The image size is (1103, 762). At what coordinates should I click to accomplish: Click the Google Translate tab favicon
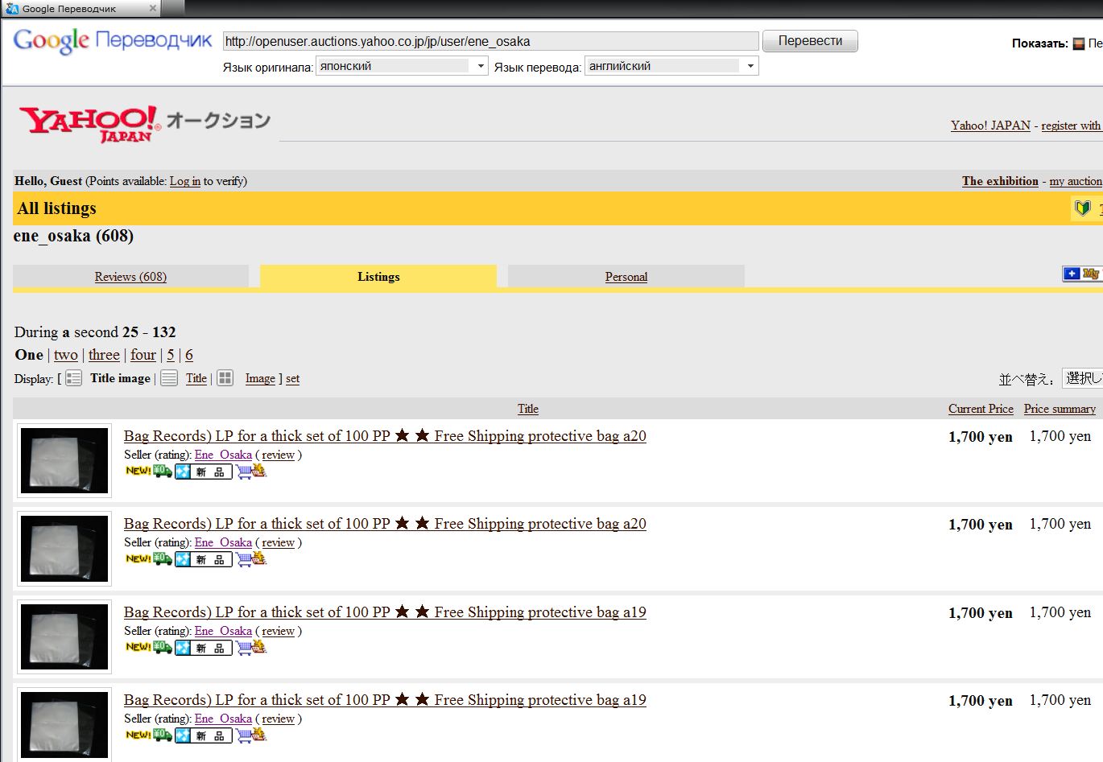click(11, 9)
